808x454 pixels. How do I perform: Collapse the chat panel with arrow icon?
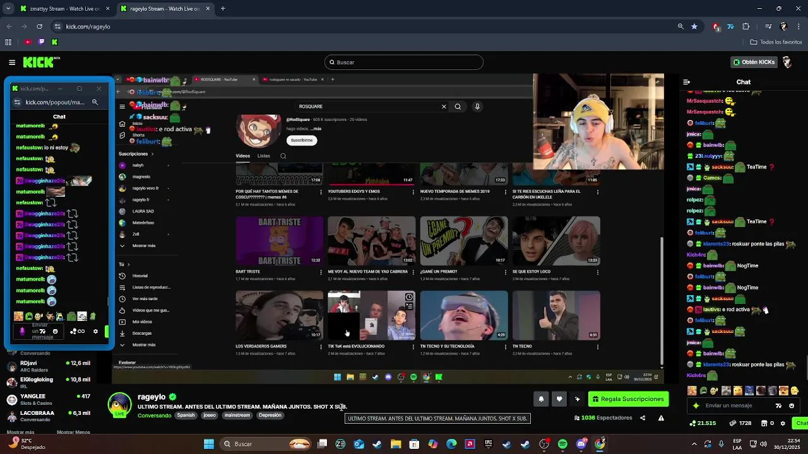[687, 82]
